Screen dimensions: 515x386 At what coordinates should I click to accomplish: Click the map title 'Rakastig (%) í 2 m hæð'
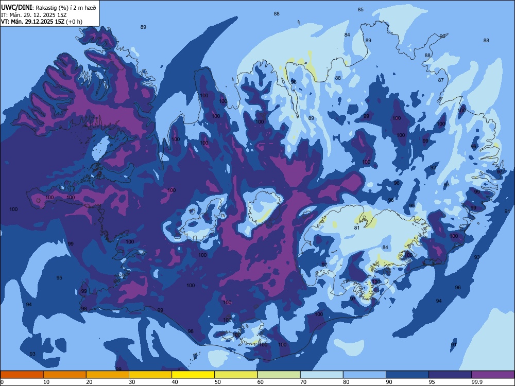[66, 8]
